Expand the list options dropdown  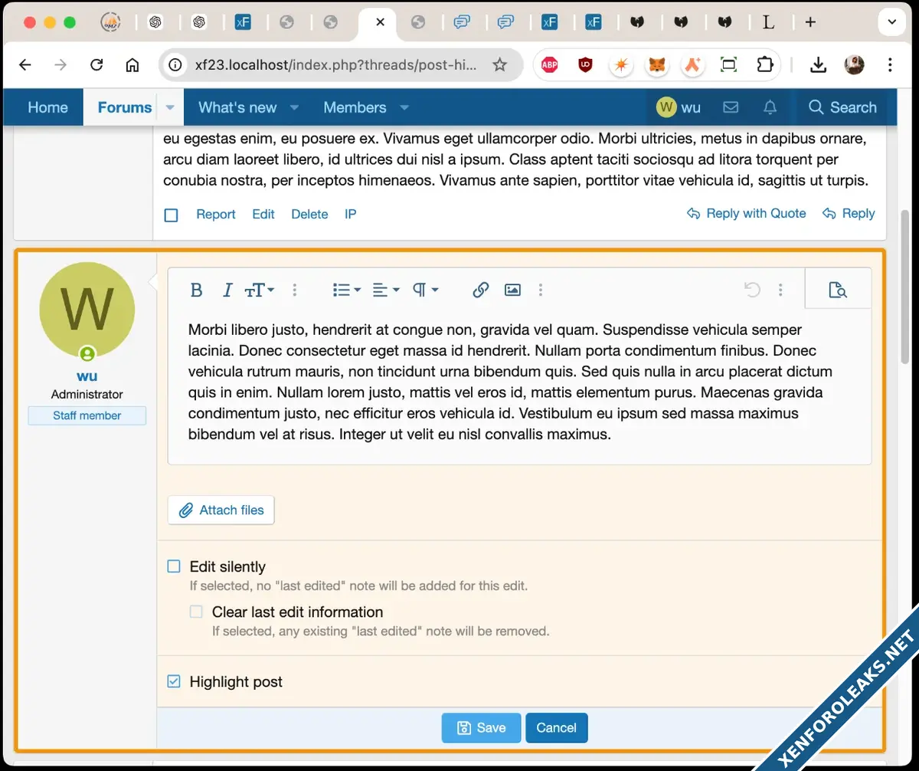click(346, 290)
